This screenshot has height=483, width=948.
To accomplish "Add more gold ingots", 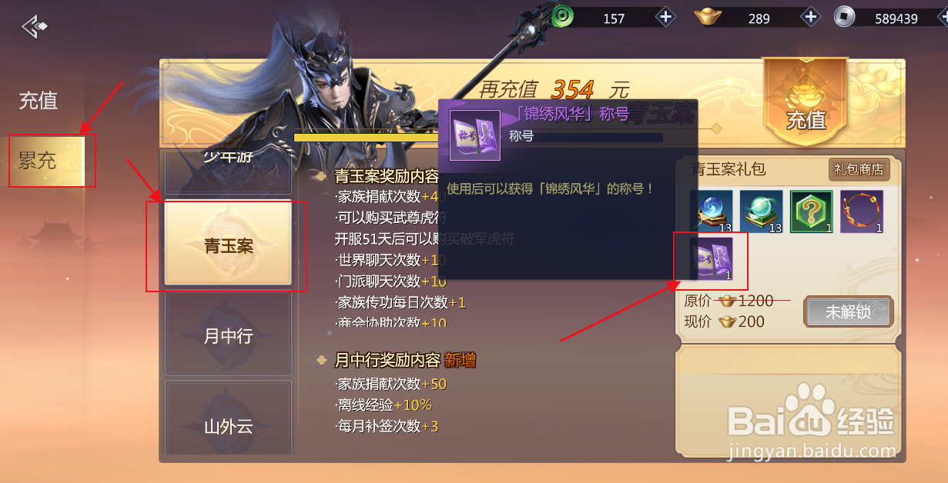I will [x=810, y=17].
